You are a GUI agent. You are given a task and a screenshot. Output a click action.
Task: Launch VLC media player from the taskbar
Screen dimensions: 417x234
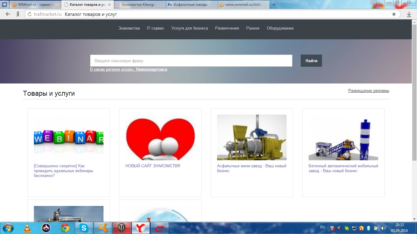coord(27,228)
